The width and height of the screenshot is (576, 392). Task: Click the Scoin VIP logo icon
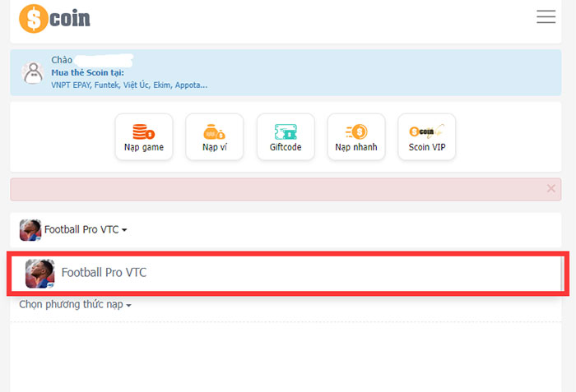point(426,131)
